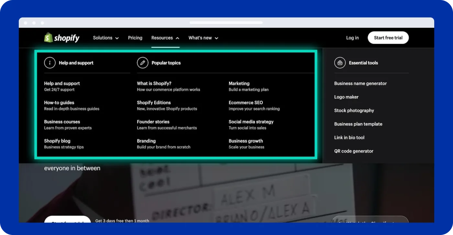Open Ecommerce SEO topic

point(246,103)
